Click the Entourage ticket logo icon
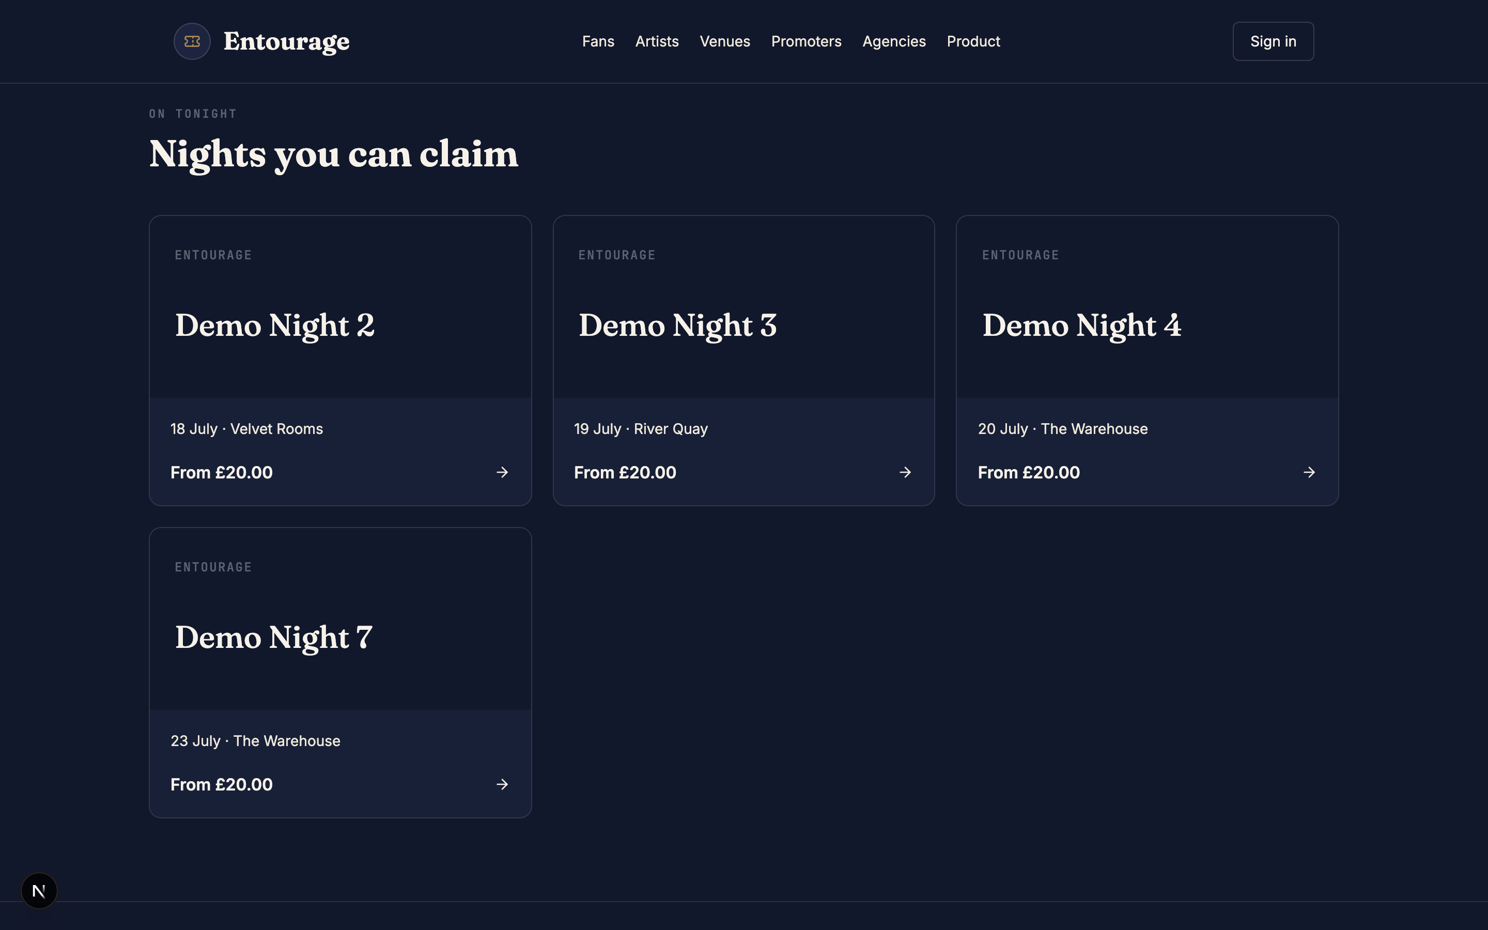This screenshot has width=1488, height=930. click(192, 41)
